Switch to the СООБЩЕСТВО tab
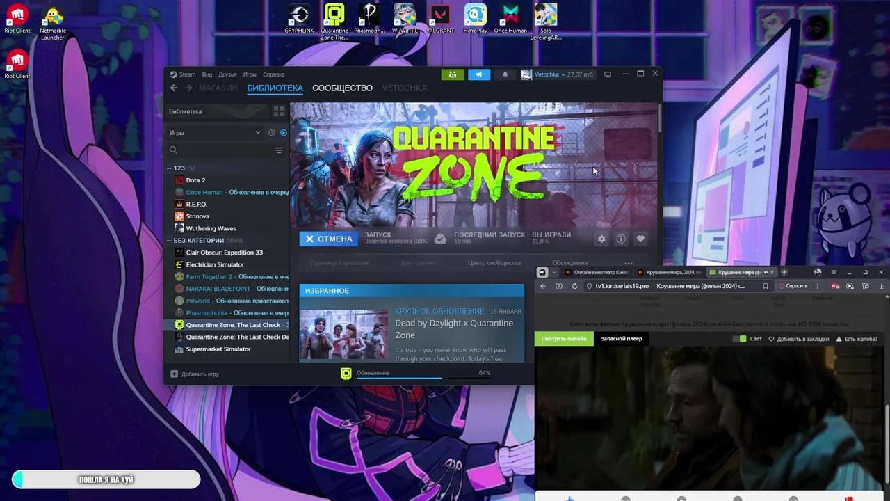Viewport: 890px width, 501px height. pyautogui.click(x=342, y=88)
